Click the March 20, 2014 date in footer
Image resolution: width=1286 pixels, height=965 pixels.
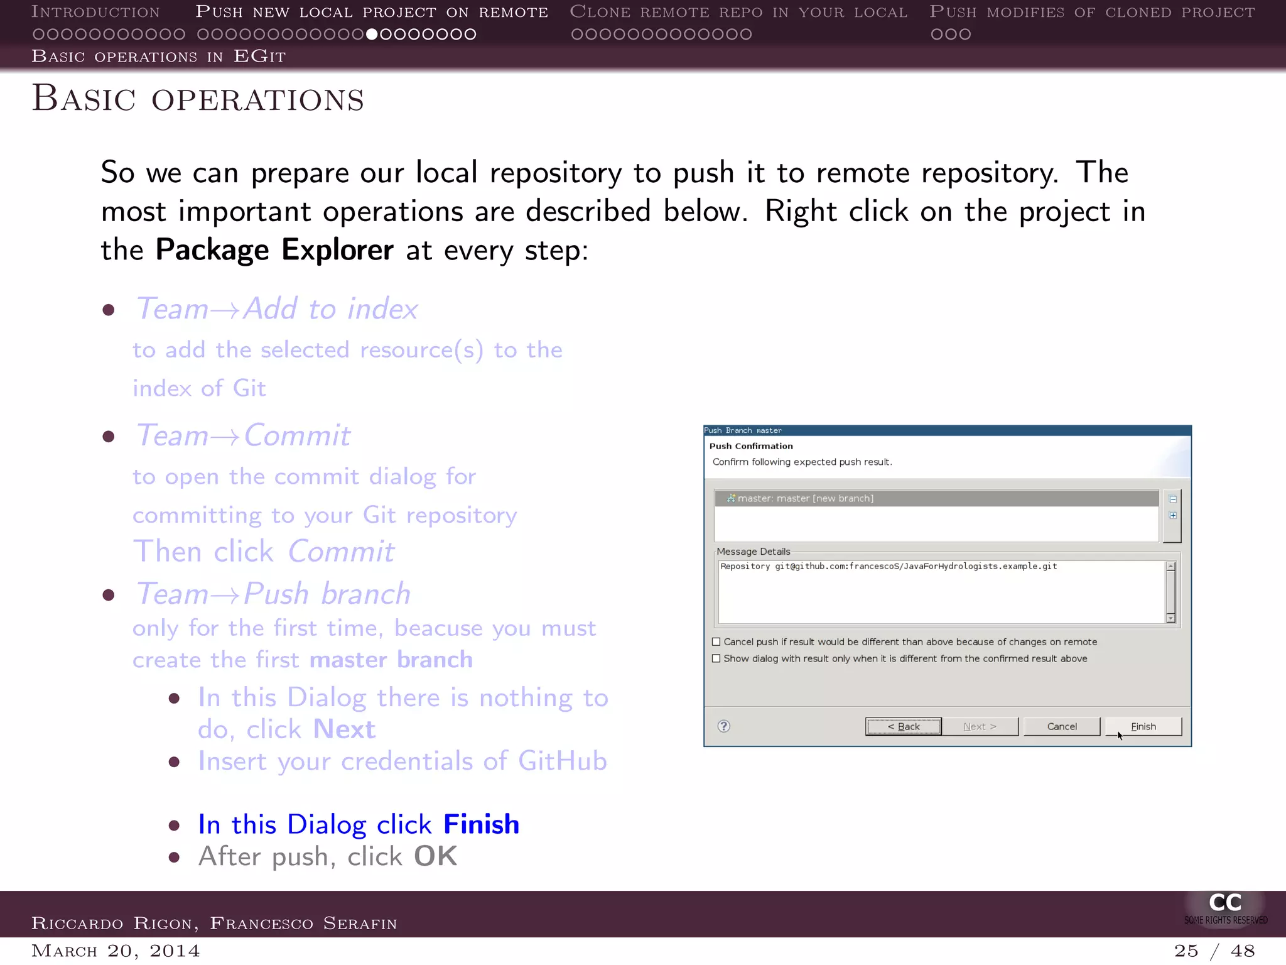116,951
